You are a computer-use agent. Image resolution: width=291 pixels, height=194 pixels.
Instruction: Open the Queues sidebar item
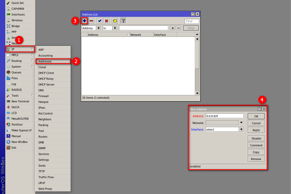tap(16, 72)
